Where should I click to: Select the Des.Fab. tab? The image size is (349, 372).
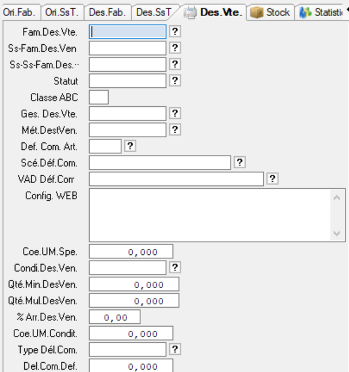[108, 12]
